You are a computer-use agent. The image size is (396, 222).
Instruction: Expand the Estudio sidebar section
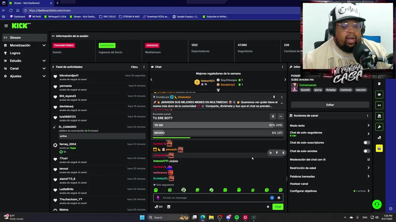[x=44, y=61]
